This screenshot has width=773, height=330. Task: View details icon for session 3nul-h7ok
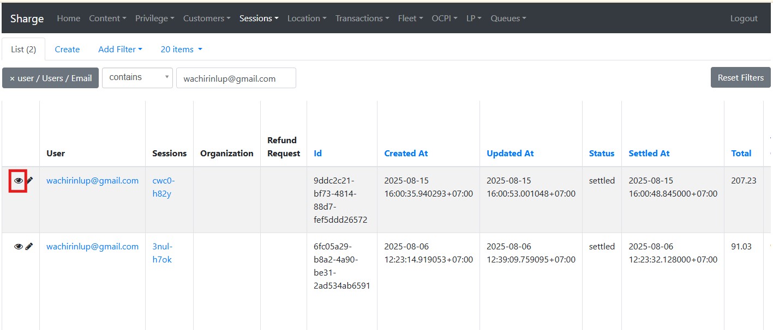tap(19, 247)
